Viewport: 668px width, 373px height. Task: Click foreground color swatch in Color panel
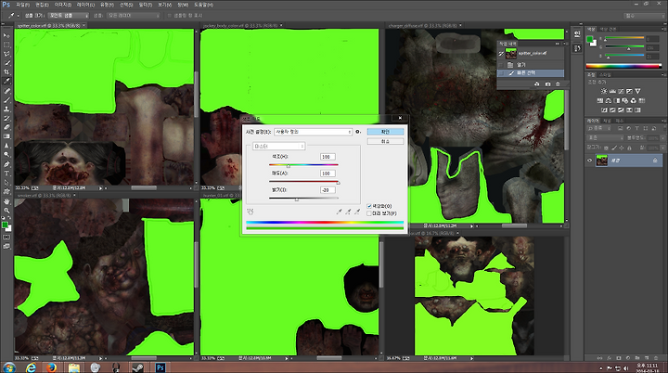(590, 40)
